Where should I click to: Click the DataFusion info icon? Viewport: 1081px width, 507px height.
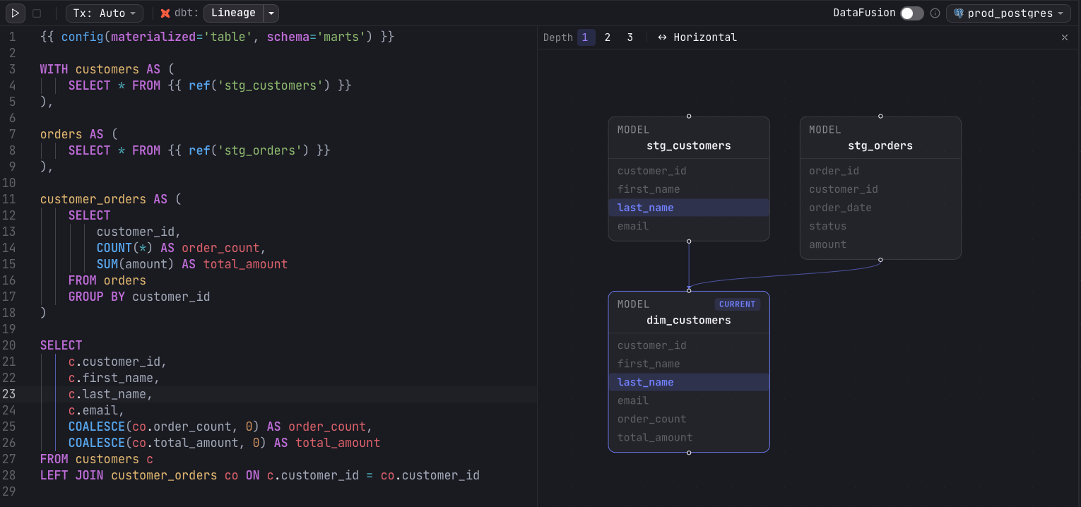point(935,13)
